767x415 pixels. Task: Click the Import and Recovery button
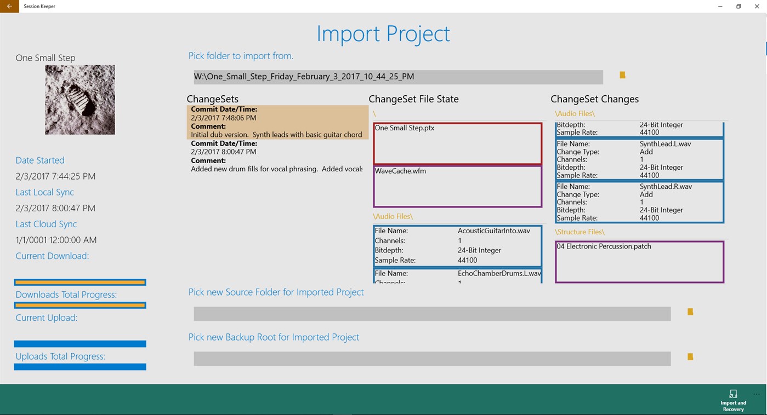click(733, 401)
